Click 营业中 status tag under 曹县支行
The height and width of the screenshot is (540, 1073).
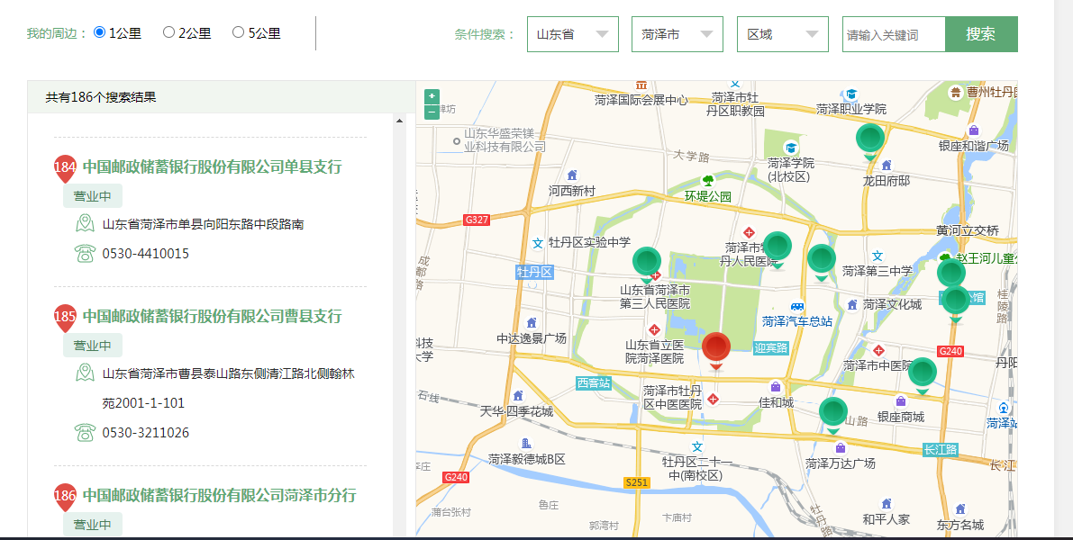[x=93, y=346]
